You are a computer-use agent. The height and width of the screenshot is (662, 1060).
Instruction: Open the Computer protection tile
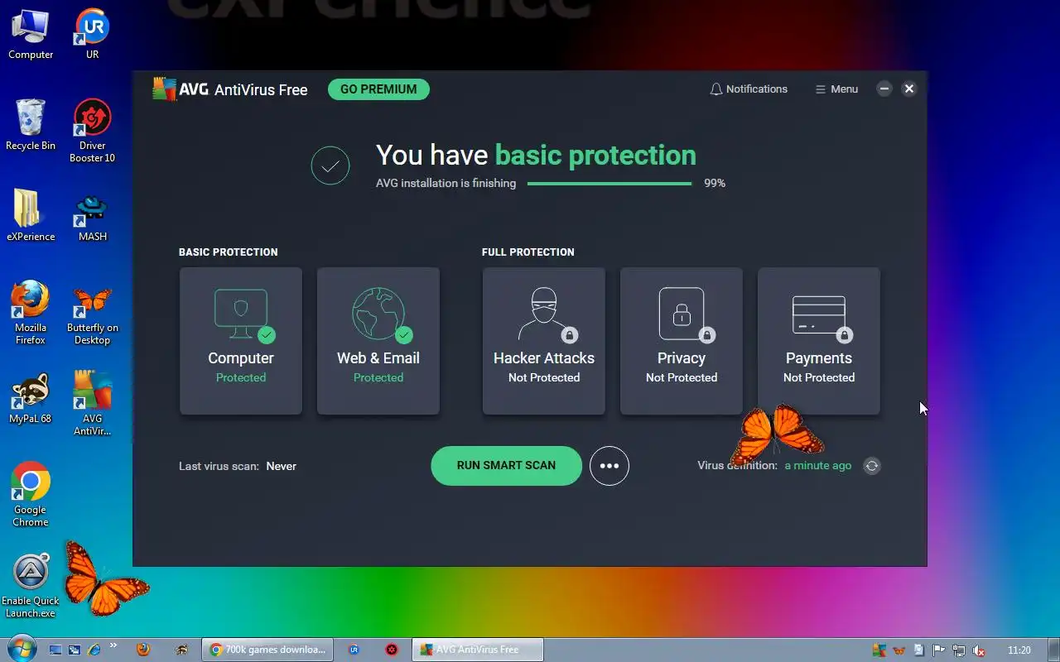(241, 341)
